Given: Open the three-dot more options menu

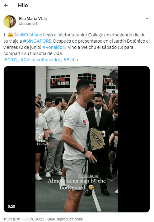Looking at the screenshot, I should (x=147, y=19).
